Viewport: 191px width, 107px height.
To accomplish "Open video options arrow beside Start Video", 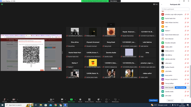I will [x=17, y=100].
